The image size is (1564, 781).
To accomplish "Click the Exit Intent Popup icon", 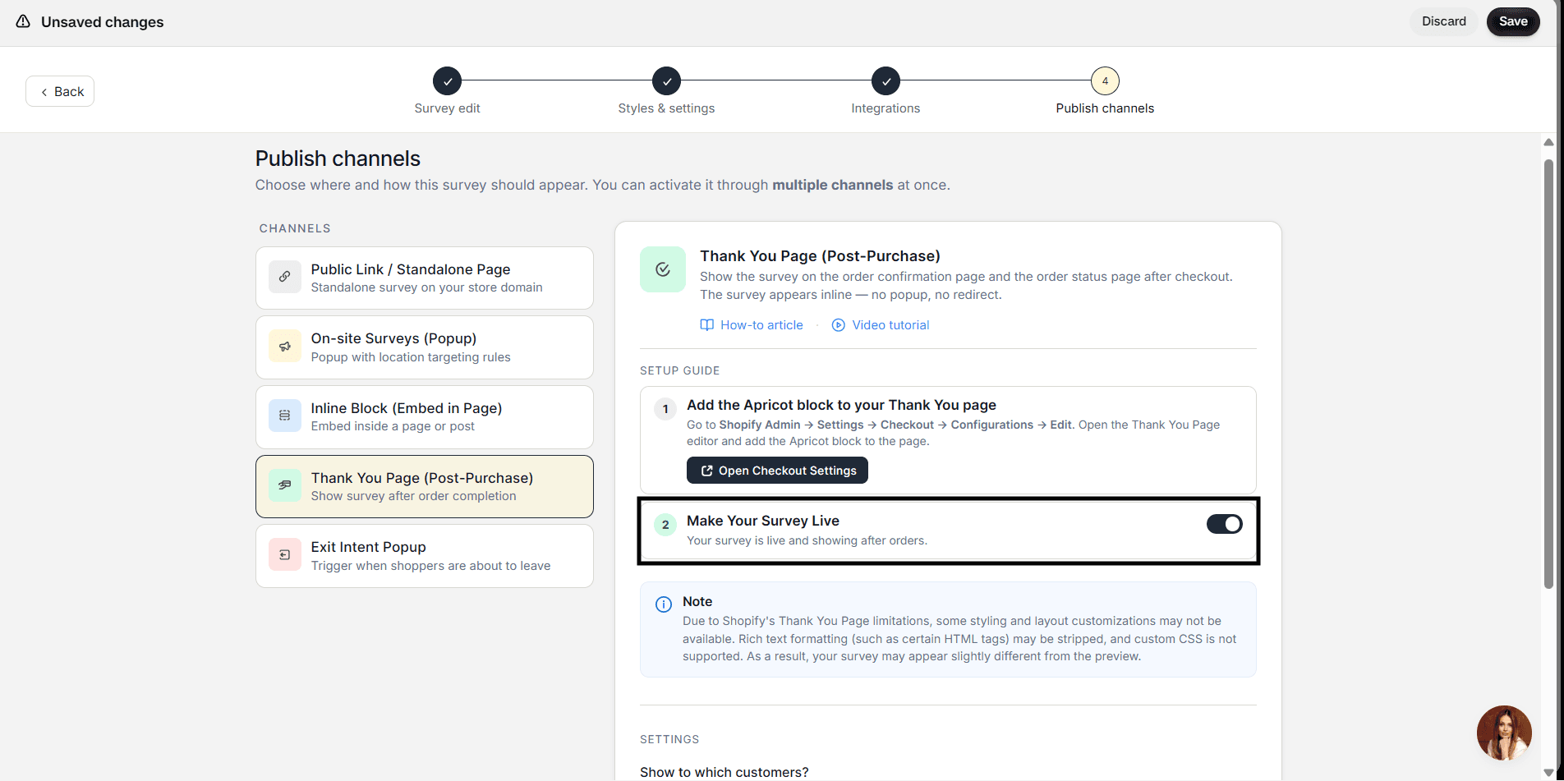I will [x=285, y=555].
